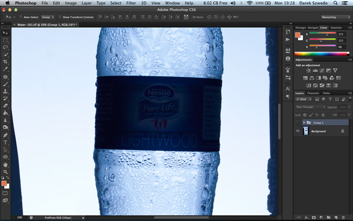The height and width of the screenshot is (221, 353).
Task: Open the Filter menu
Action: coord(131,3)
